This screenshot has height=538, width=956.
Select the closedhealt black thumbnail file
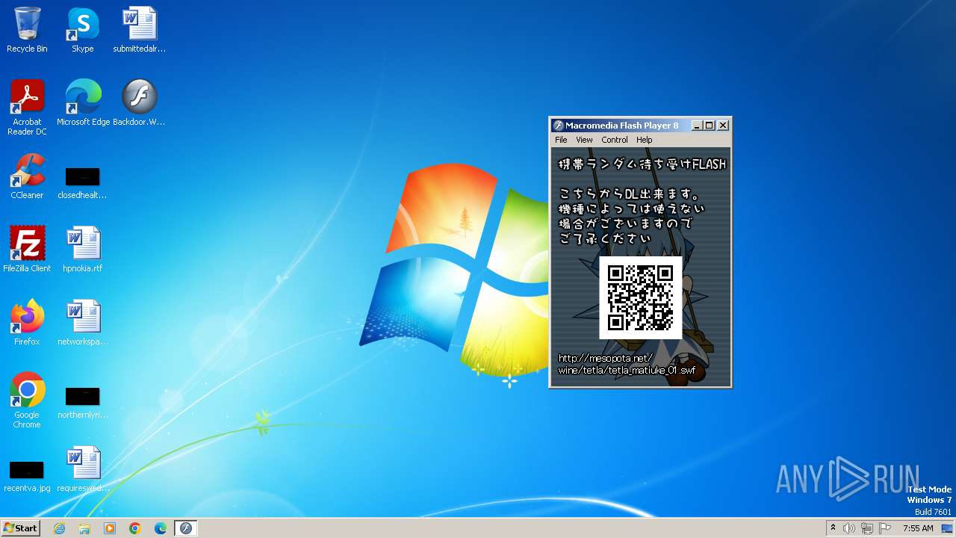(x=82, y=183)
